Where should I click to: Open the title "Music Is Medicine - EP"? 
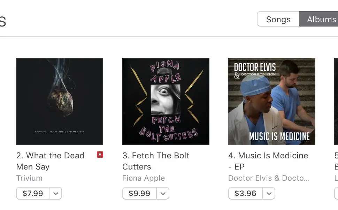[x=268, y=161]
